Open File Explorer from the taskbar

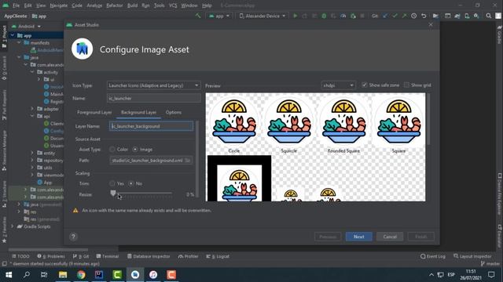[x=63, y=275]
